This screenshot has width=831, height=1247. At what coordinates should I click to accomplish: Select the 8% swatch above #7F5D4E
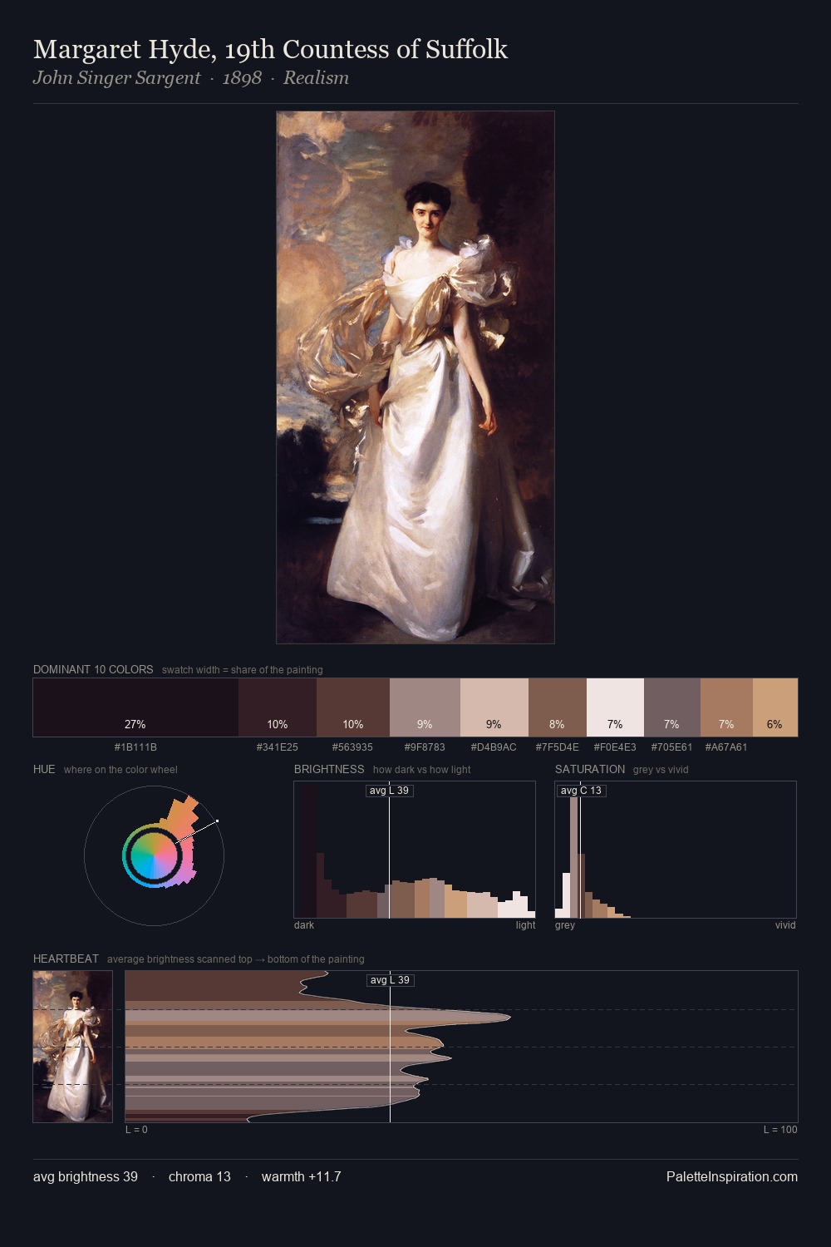coord(558,707)
